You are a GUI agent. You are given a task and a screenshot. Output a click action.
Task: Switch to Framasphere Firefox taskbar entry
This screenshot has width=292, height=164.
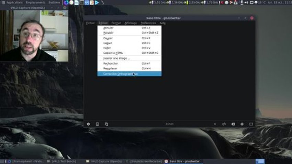(26, 161)
